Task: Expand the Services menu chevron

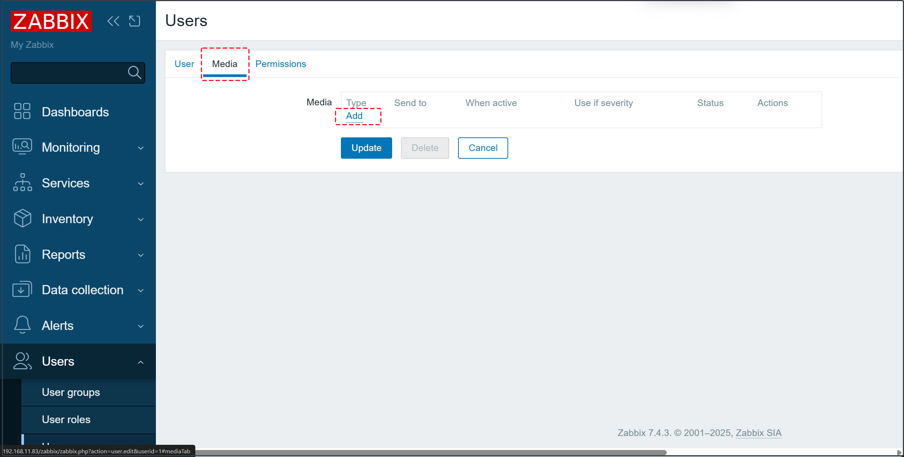Action: [140, 183]
